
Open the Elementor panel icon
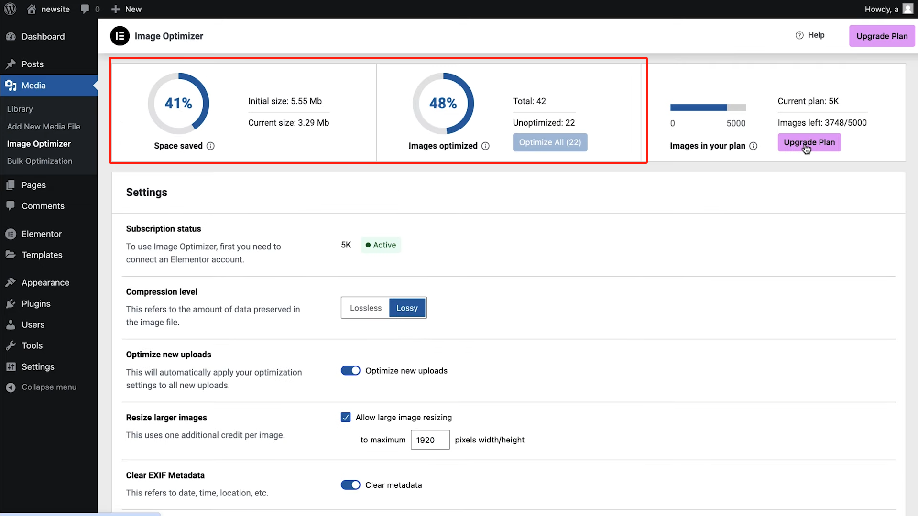(11, 234)
